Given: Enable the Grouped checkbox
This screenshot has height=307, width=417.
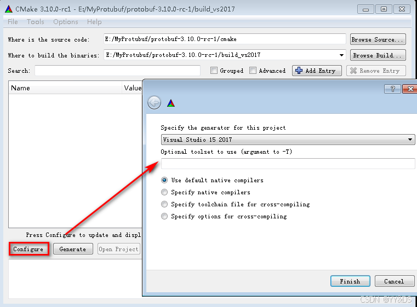Looking at the screenshot, I should (x=214, y=71).
